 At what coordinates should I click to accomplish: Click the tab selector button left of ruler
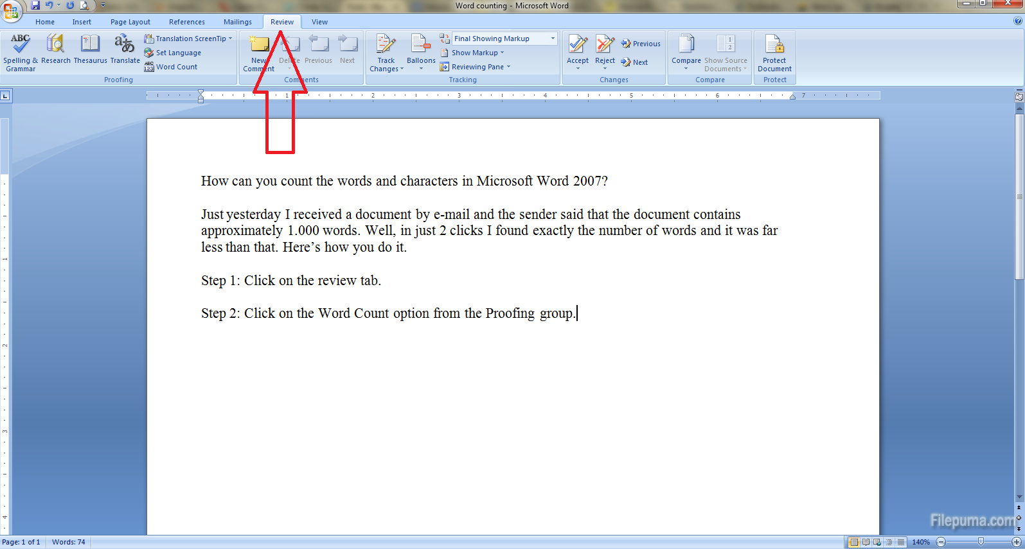click(x=5, y=96)
